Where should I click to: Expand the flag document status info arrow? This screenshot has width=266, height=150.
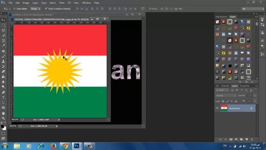coord(59,120)
